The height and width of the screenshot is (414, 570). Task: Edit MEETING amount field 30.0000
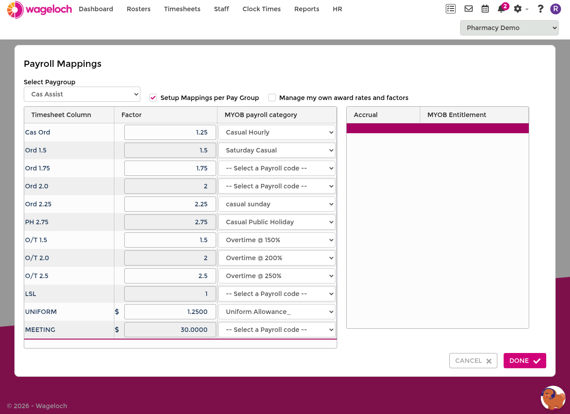click(x=170, y=330)
